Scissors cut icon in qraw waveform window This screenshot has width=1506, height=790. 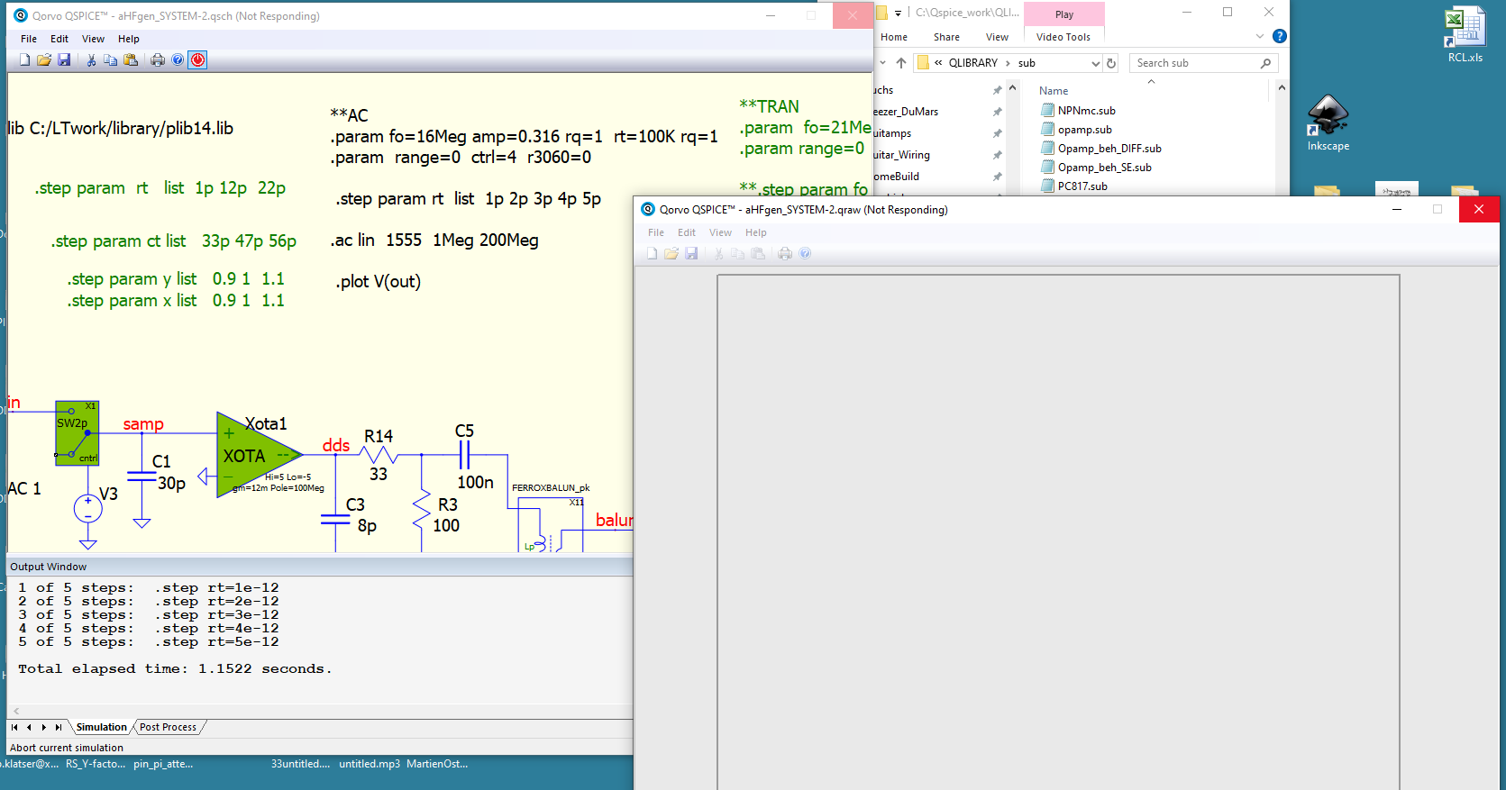(x=718, y=254)
